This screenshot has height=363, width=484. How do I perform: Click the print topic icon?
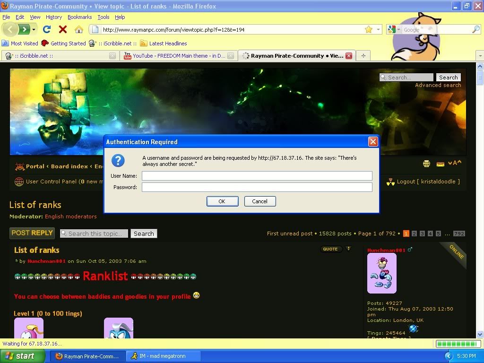(x=426, y=164)
